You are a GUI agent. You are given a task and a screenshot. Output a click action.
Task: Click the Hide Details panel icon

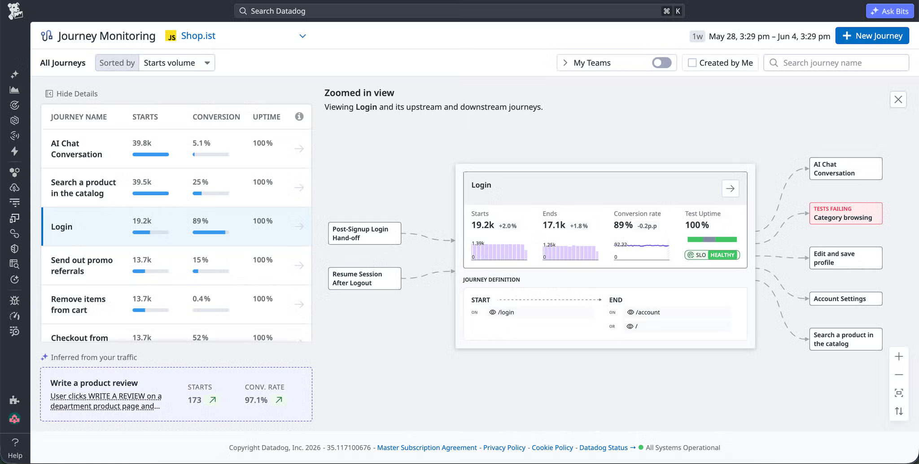(x=49, y=94)
